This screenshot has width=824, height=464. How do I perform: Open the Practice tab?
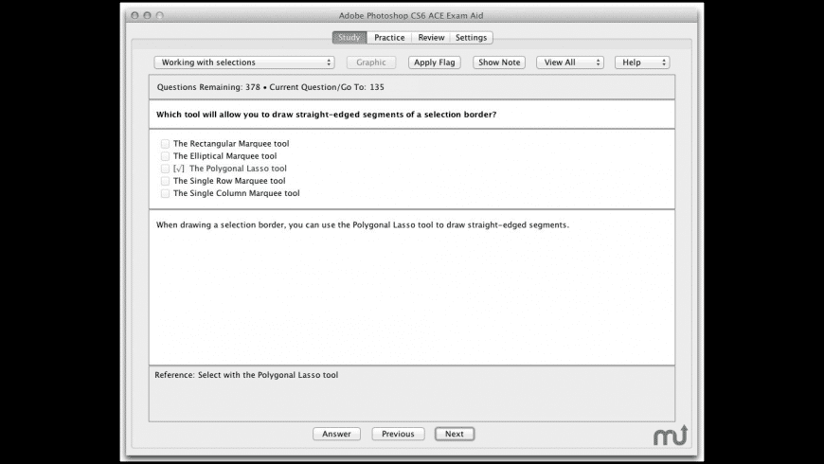pos(389,37)
